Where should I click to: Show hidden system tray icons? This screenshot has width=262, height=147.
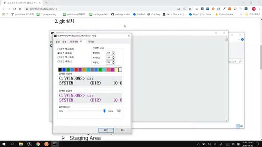198,144
